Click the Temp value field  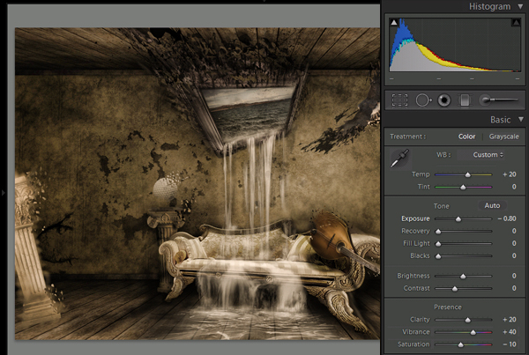(510, 174)
